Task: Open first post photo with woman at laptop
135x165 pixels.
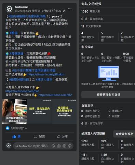Action: (15, 111)
